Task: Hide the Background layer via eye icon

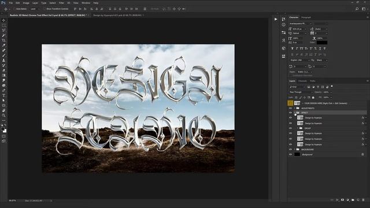Action: (290, 154)
